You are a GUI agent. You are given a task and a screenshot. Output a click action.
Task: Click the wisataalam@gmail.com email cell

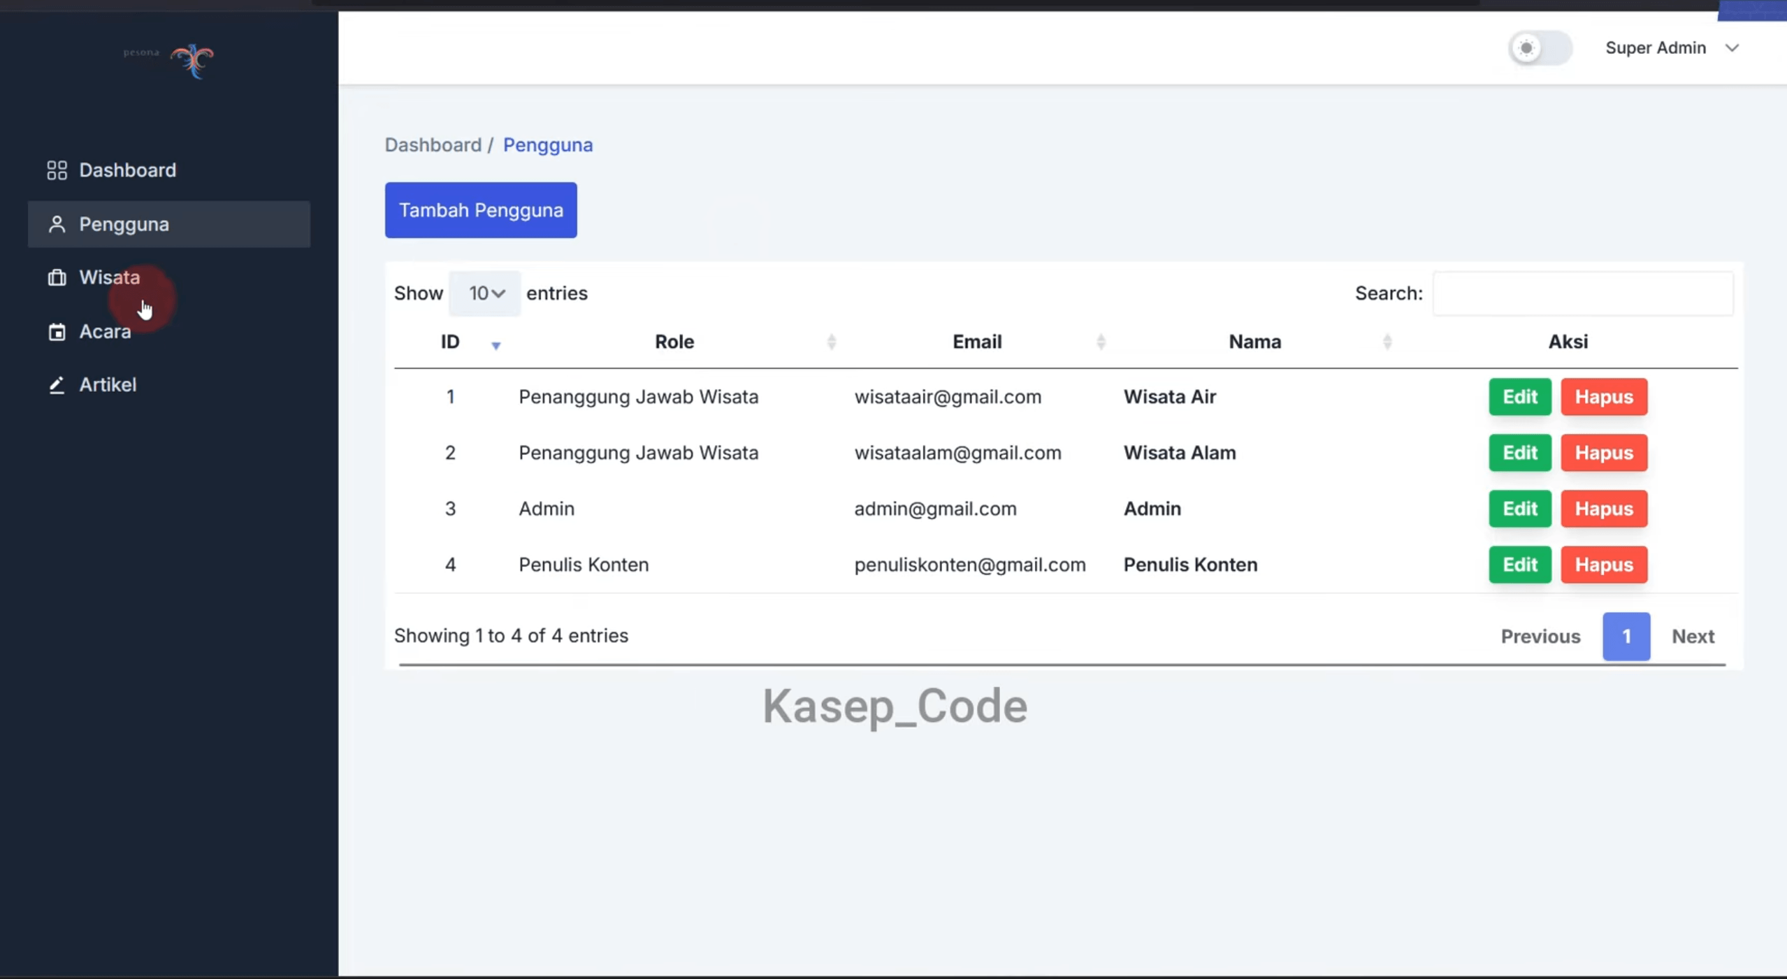click(957, 453)
